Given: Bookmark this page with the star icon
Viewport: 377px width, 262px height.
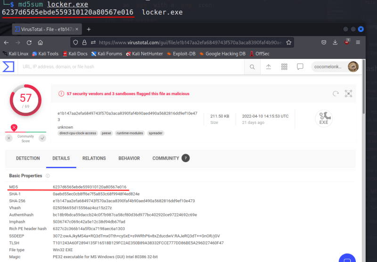Looking at the screenshot, I should (289, 42).
